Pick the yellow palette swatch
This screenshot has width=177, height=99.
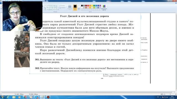pyautogui.click(x=92, y=5)
